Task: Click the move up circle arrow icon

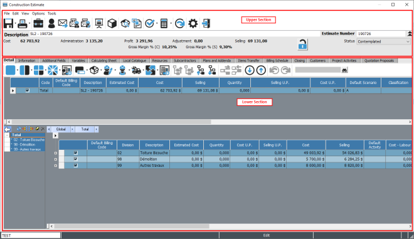Action: pyautogui.click(x=261, y=70)
